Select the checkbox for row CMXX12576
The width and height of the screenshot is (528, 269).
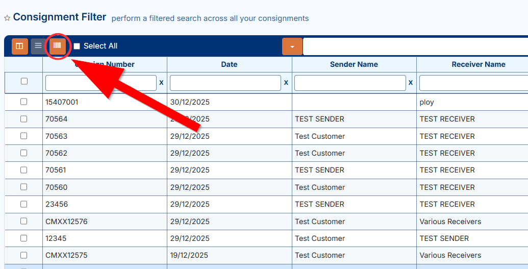click(23, 221)
